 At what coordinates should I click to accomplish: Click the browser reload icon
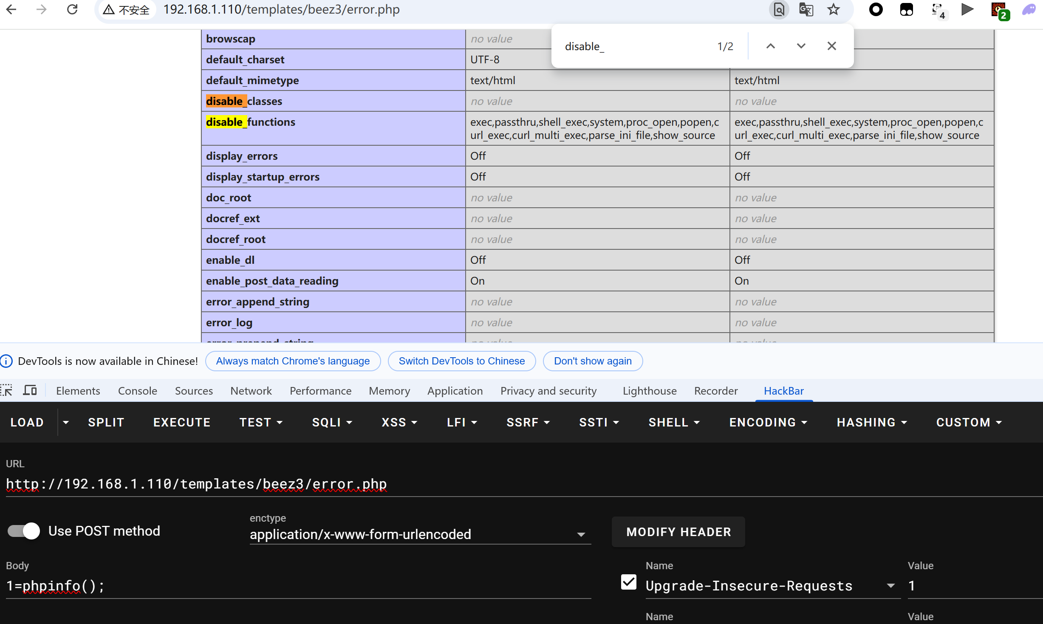[72, 9]
